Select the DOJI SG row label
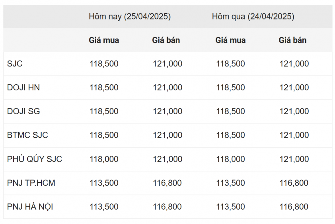335x224 pixels. 23,111
